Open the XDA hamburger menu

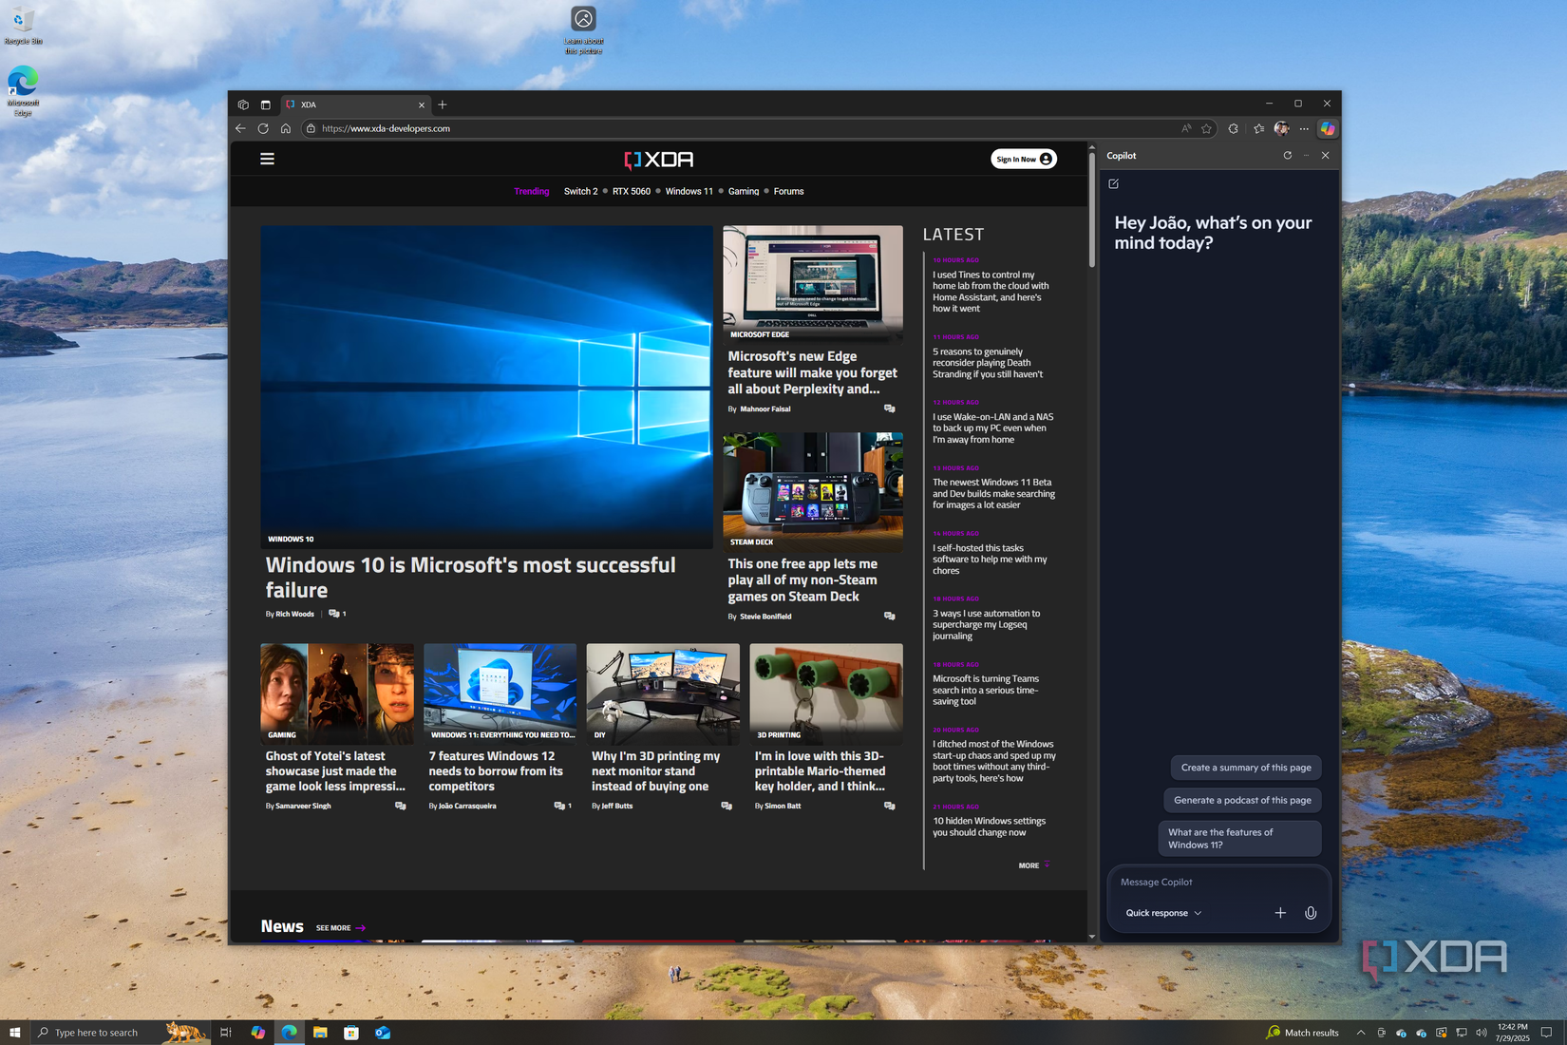click(x=267, y=159)
